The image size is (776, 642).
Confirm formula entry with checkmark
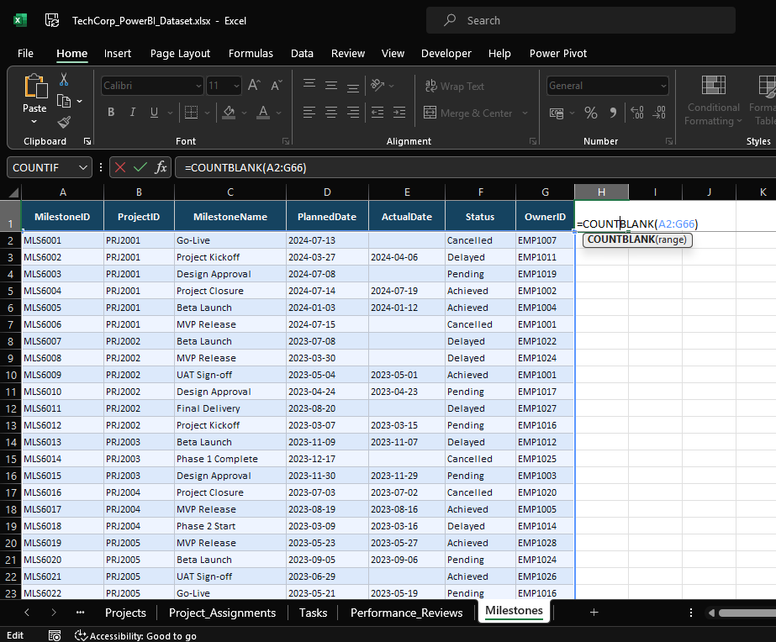[140, 168]
